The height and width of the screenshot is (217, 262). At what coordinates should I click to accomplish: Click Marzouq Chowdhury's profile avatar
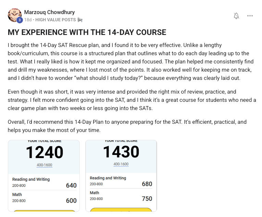pos(14,15)
